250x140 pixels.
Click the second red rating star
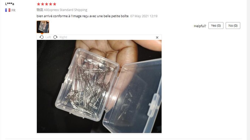[x=42, y=4]
